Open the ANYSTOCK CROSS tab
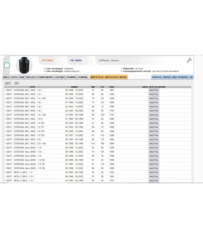This screenshot has width=203, height=238. click(x=116, y=77)
